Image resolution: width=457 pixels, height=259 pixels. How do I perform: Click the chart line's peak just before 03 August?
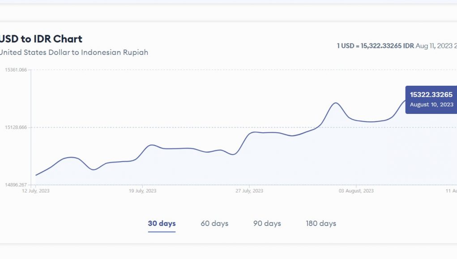tap(335, 103)
